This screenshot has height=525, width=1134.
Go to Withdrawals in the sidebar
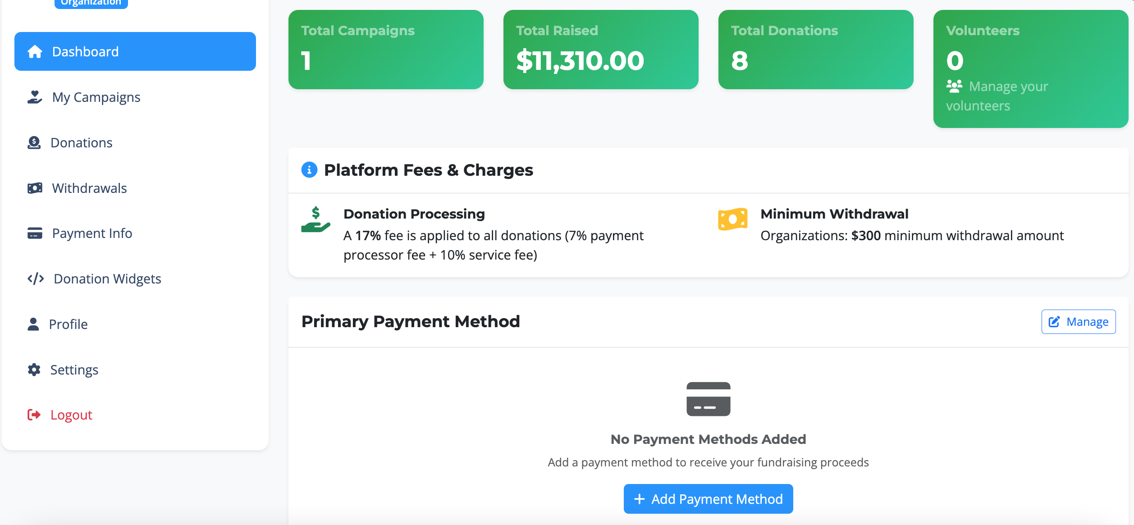89,188
